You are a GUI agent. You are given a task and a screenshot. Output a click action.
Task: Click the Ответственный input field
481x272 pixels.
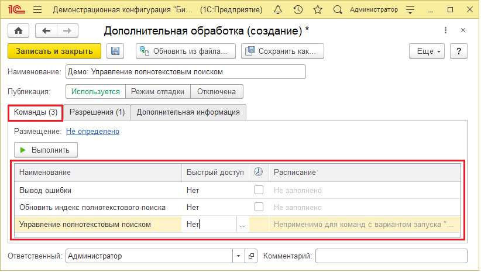149,256
